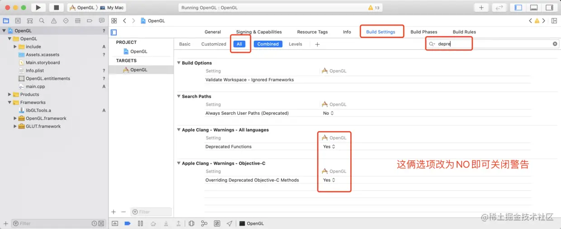This screenshot has height=229, width=561.
Task: Open the Breakpoint navigator
Action: [90, 21]
